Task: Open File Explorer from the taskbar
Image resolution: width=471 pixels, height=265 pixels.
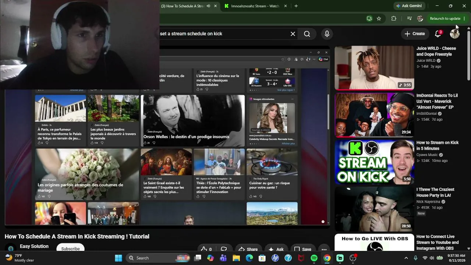Action: coord(236,258)
